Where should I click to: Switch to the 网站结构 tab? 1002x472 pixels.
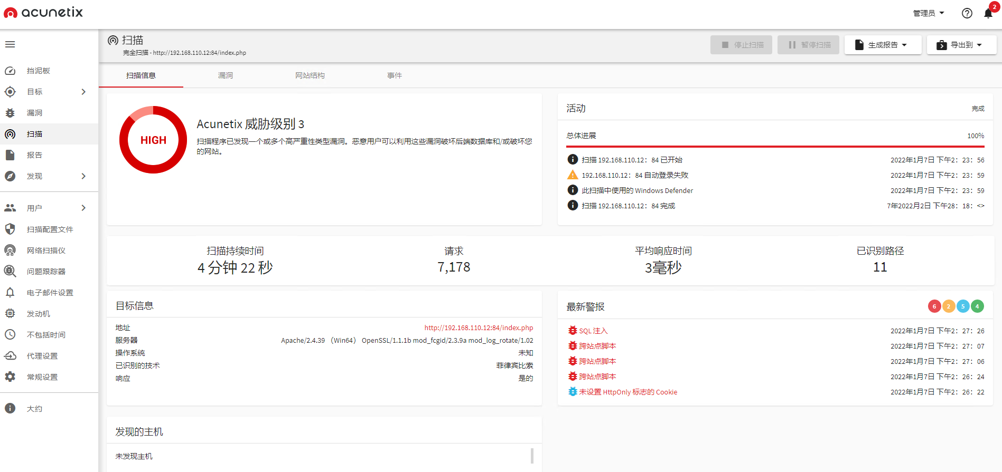click(310, 75)
